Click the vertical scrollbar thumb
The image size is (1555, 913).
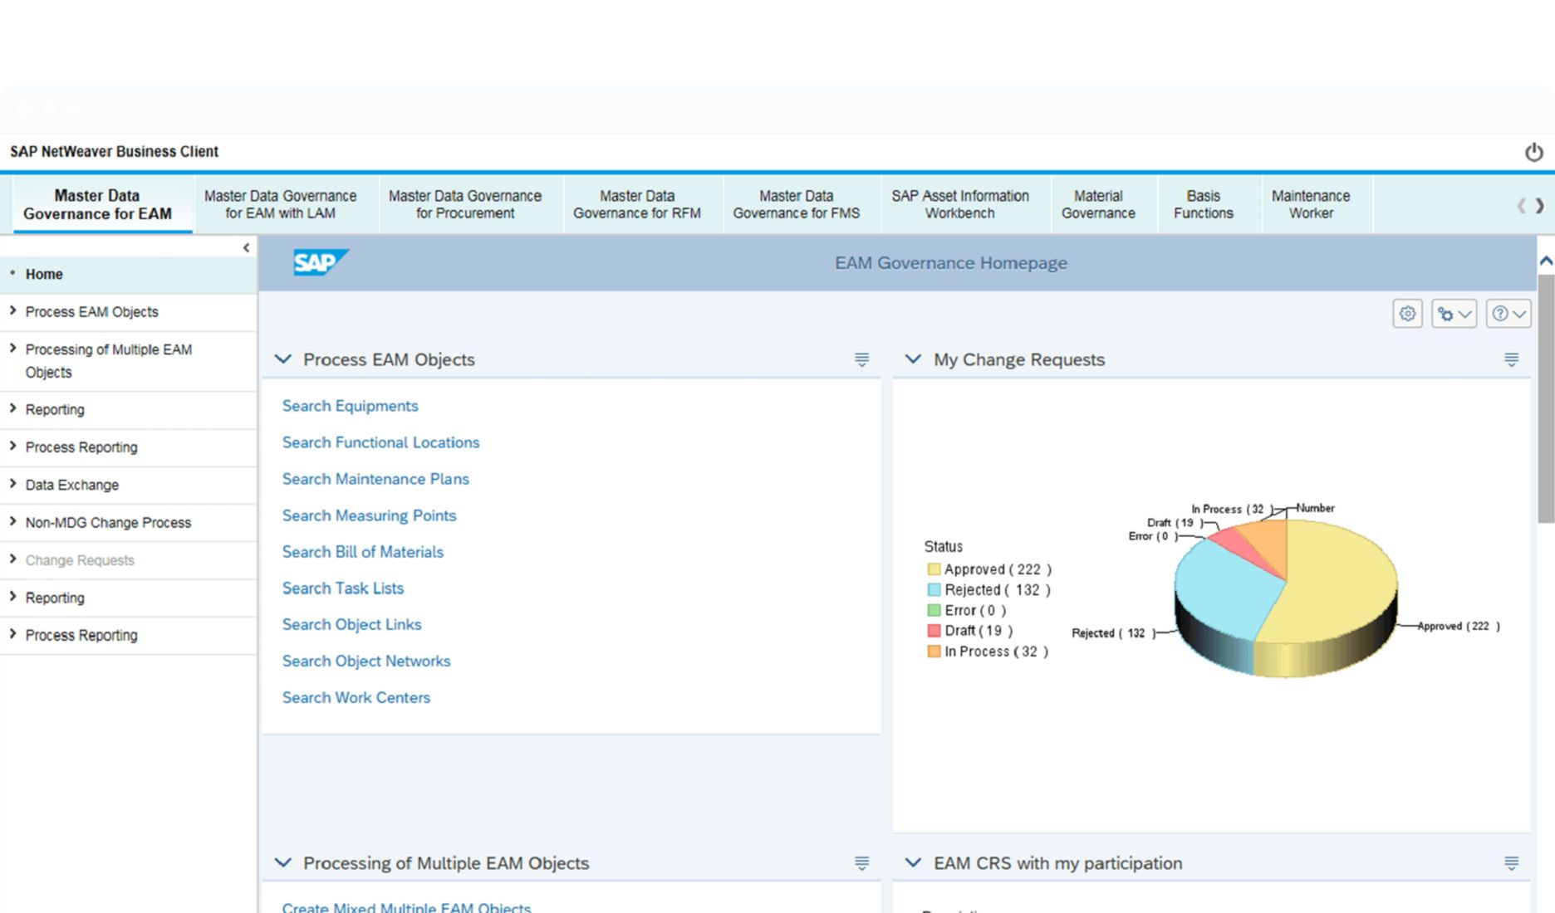(1545, 398)
